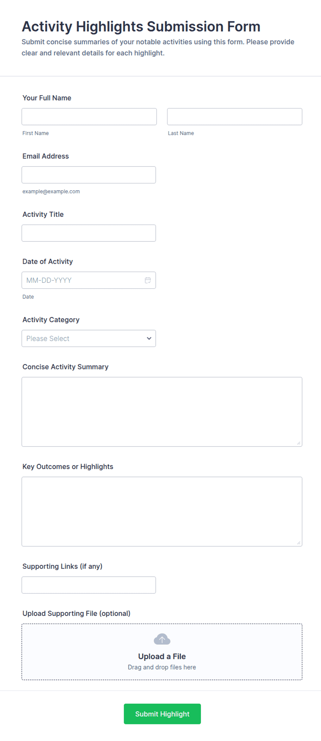Click inside Concise Activity Summary textarea
Viewport: 321px width, 741px height.
(162, 412)
